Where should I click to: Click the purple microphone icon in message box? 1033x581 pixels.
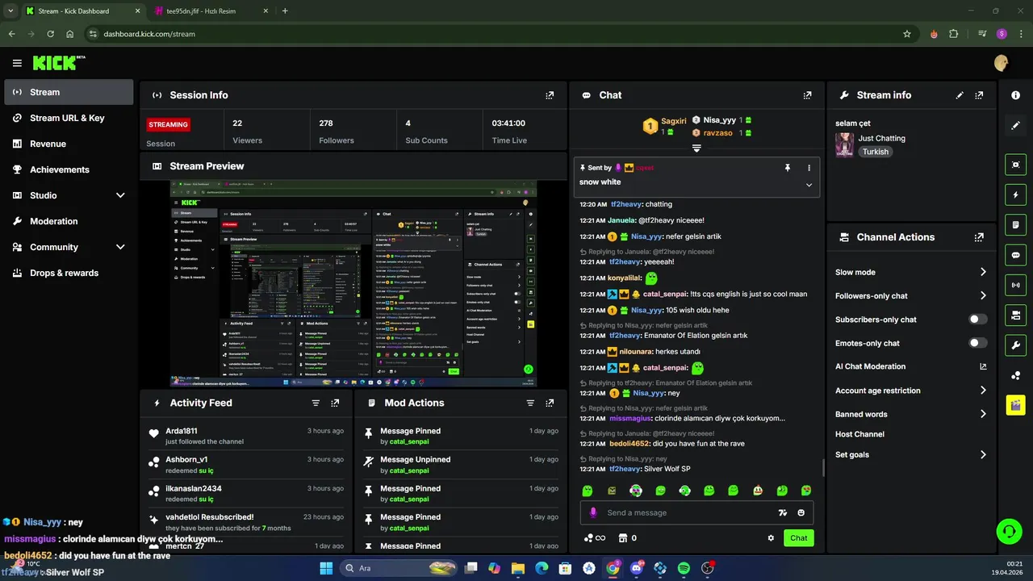(594, 512)
